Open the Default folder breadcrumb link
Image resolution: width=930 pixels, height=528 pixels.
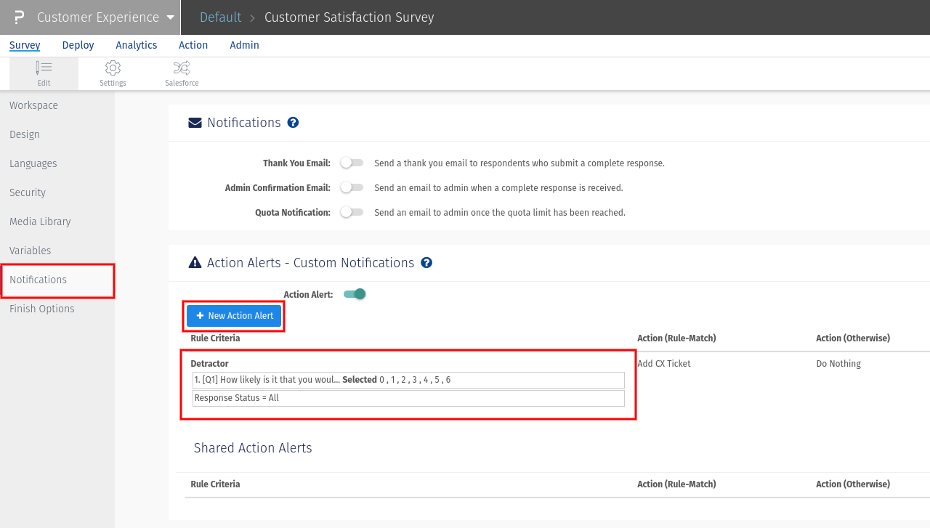220,17
